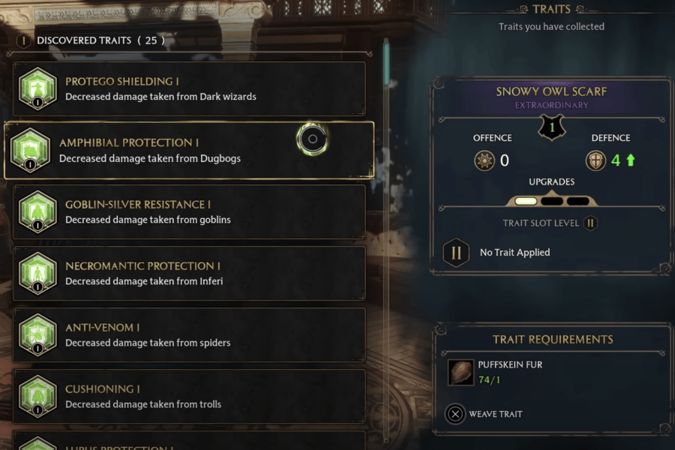Toggle the first upgrade pip under Upgrades
Viewport: 675px width, 450px height.
[x=527, y=200]
